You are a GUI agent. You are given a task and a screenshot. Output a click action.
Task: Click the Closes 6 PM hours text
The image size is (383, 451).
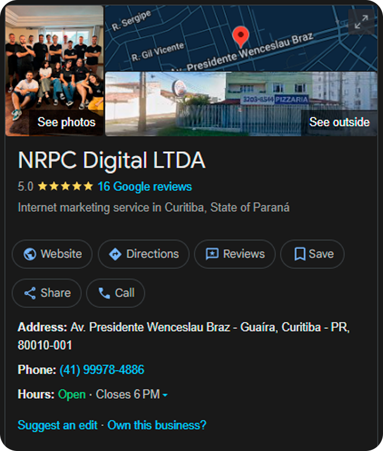pos(128,394)
